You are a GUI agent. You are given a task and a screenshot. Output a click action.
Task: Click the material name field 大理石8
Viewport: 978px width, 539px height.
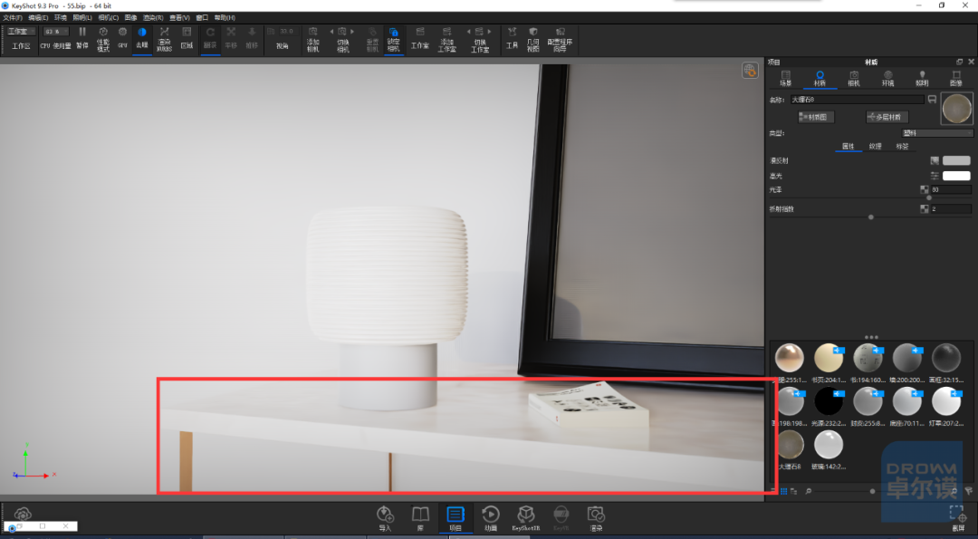point(857,100)
